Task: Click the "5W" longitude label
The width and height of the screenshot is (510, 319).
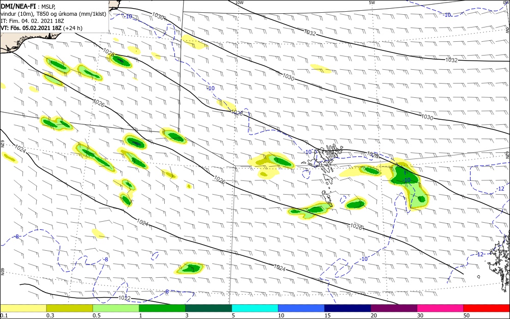Action: click(x=372, y=3)
